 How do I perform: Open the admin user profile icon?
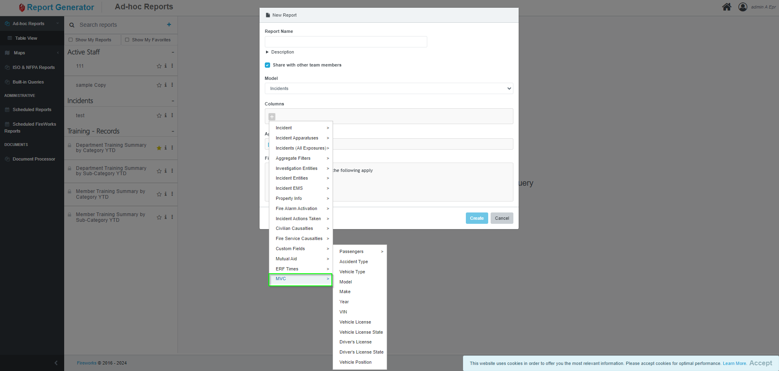click(742, 7)
